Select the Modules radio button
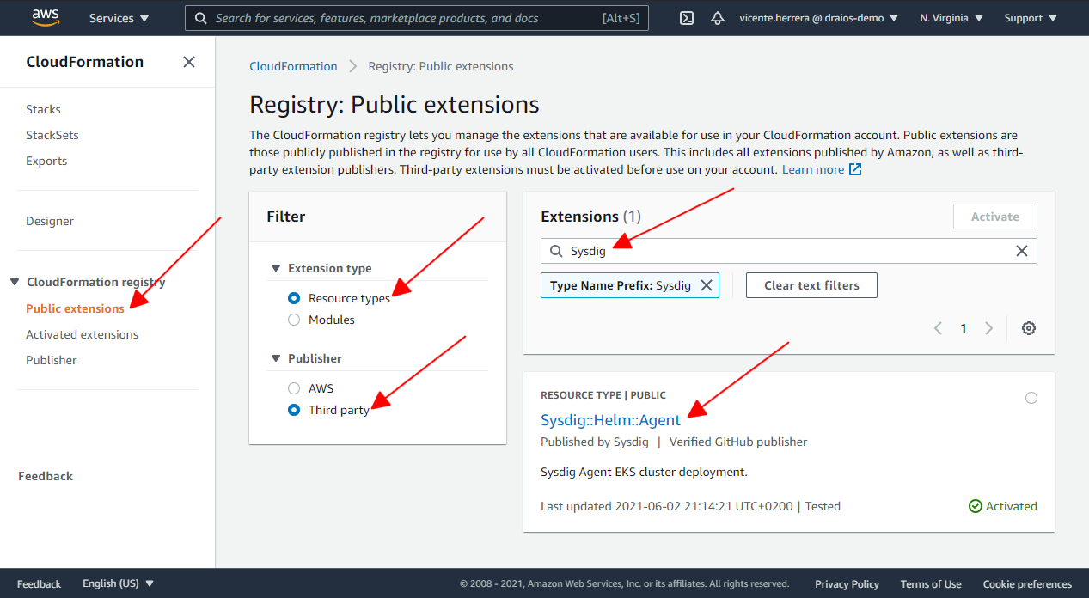Viewport: 1089px width, 598px height. click(293, 319)
